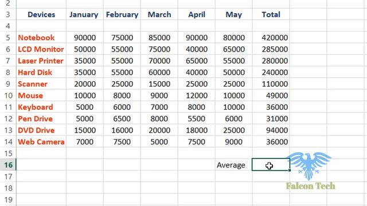This screenshot has height=206, width=367.
Task: Click the Keyboard device cell
Action: [x=41, y=107]
